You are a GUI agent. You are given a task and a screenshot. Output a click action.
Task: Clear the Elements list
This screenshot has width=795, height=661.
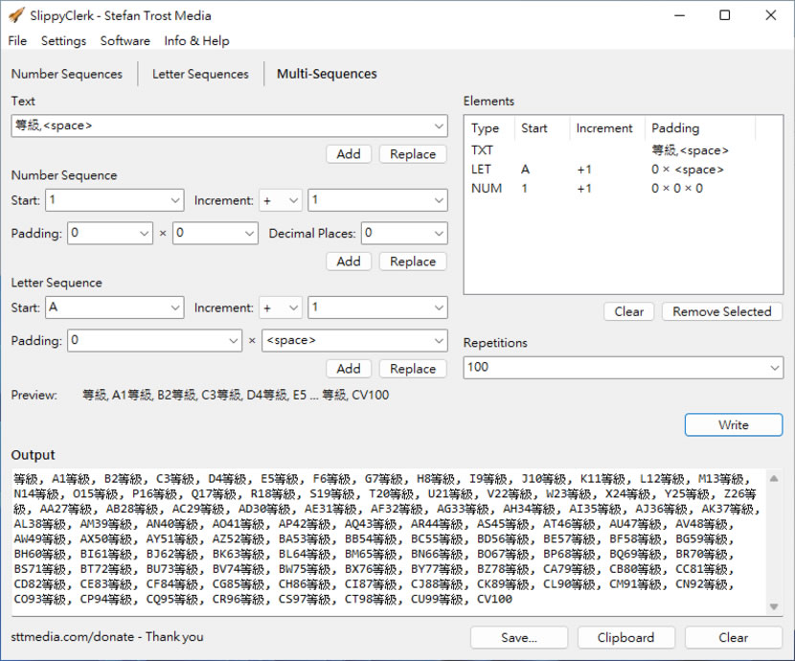coord(628,311)
